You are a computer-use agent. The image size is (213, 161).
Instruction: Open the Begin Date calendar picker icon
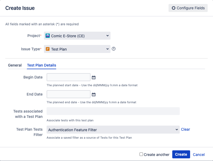(94, 77)
